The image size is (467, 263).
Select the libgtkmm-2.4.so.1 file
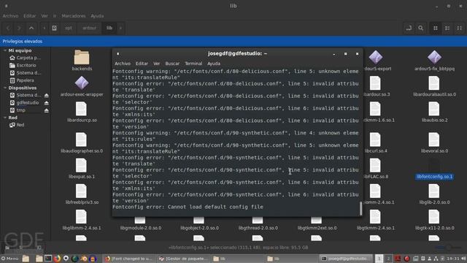tap(376, 220)
